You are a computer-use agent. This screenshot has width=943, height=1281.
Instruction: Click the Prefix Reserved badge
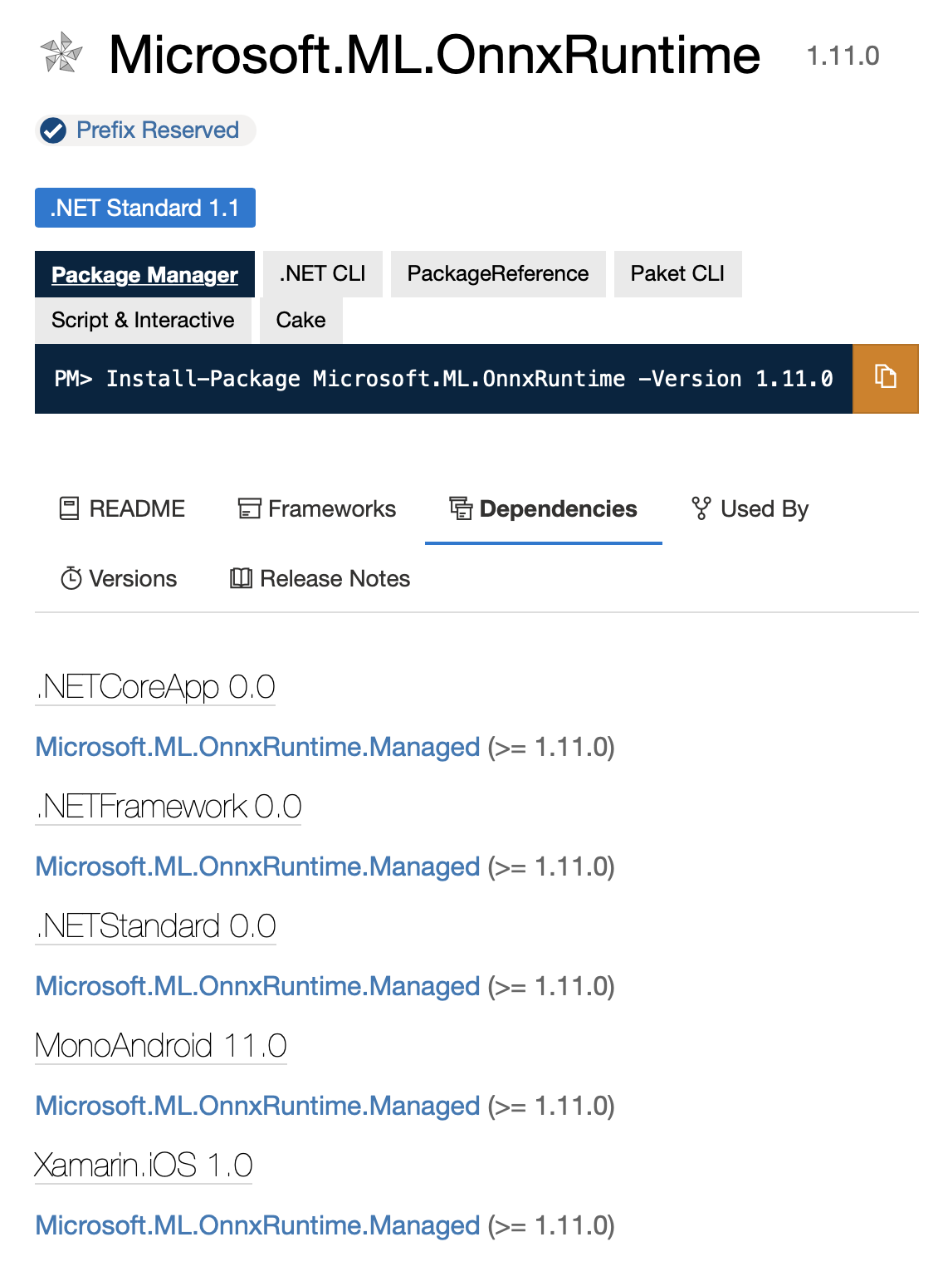click(x=144, y=130)
